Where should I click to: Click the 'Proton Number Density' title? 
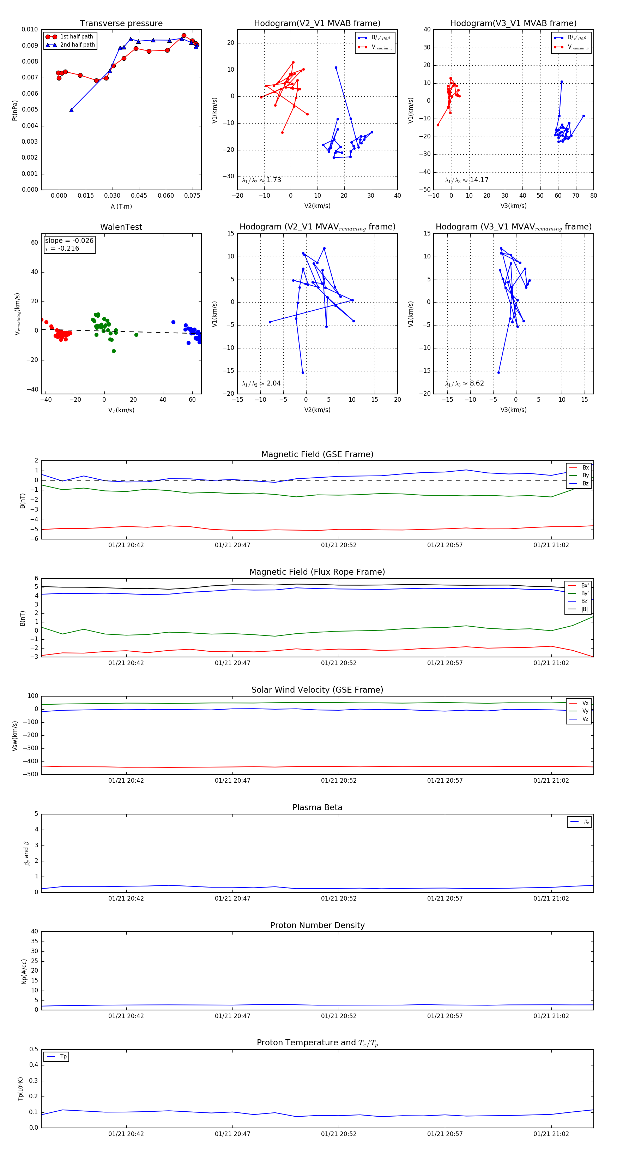tap(317, 925)
